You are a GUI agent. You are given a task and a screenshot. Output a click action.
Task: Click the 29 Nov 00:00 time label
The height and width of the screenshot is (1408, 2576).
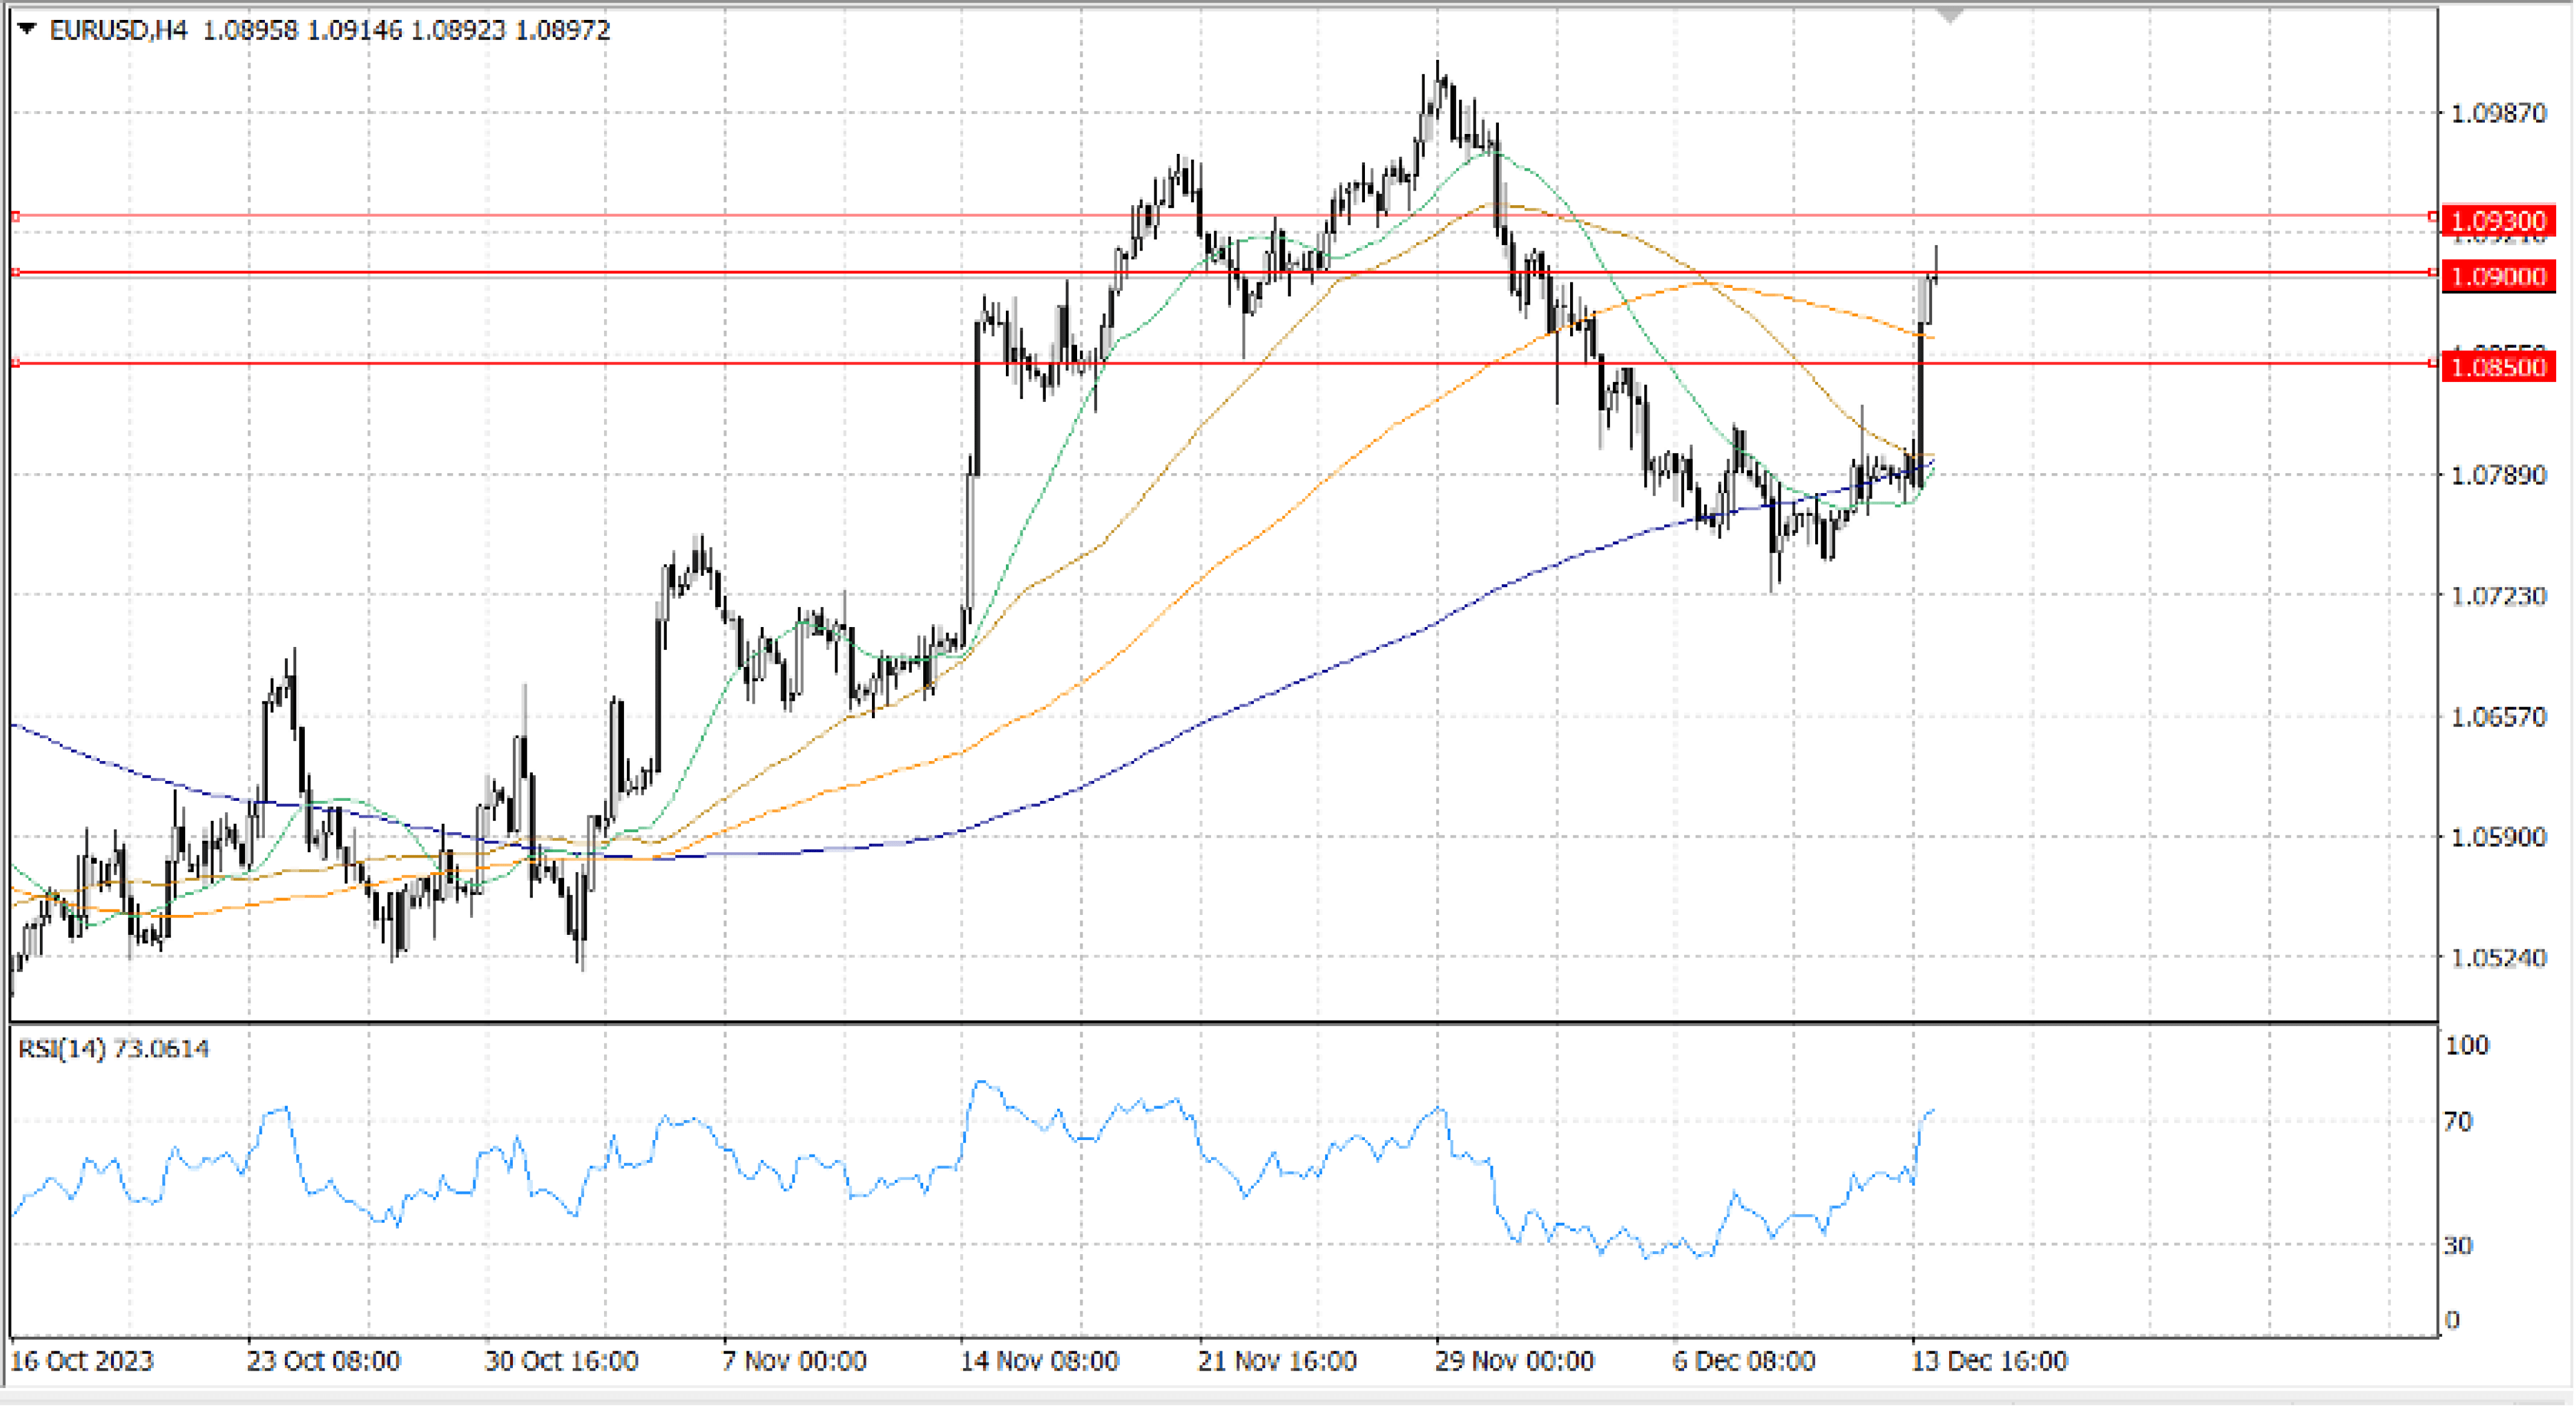[x=1514, y=1361]
